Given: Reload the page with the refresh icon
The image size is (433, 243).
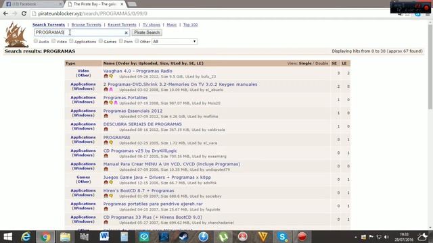Looking at the screenshot, I should pyautogui.click(x=24, y=13).
